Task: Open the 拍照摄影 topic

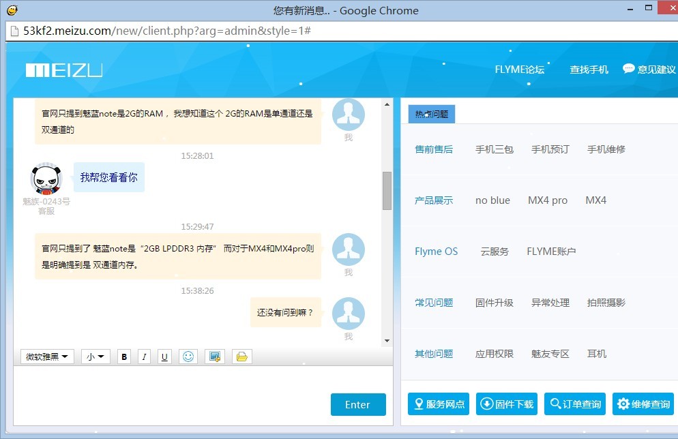Action: coord(606,303)
